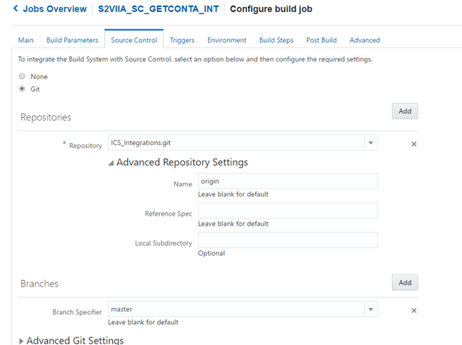Remove the ICS_Integrations.git repository row
Image resolution: width=462 pixels, height=345 pixels.
pos(413,144)
